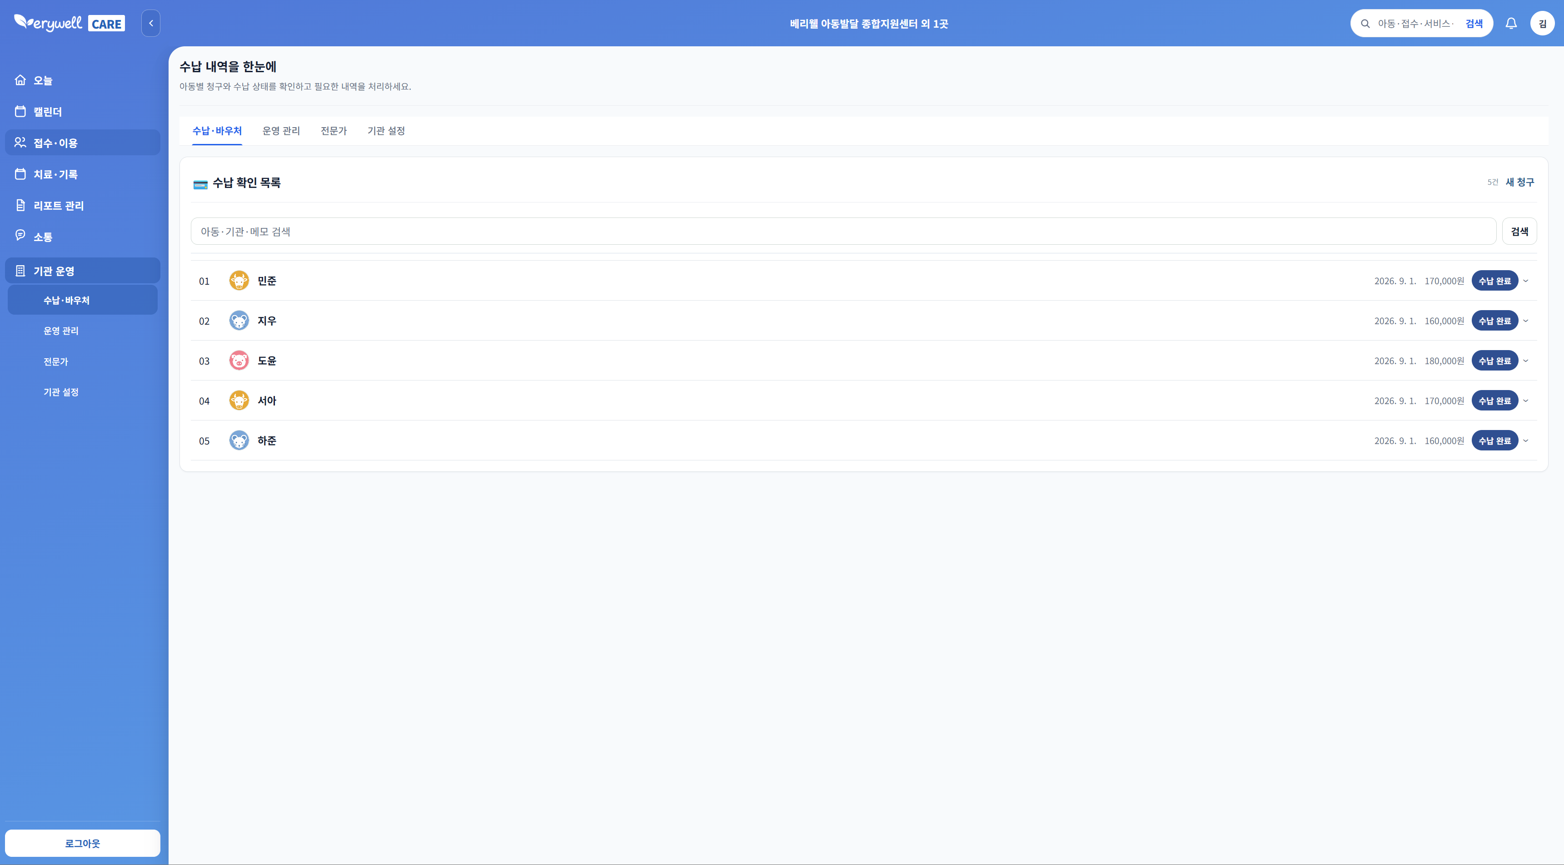Switch to the 전문가 tab
Viewport: 1564px width, 865px height.
tap(334, 130)
